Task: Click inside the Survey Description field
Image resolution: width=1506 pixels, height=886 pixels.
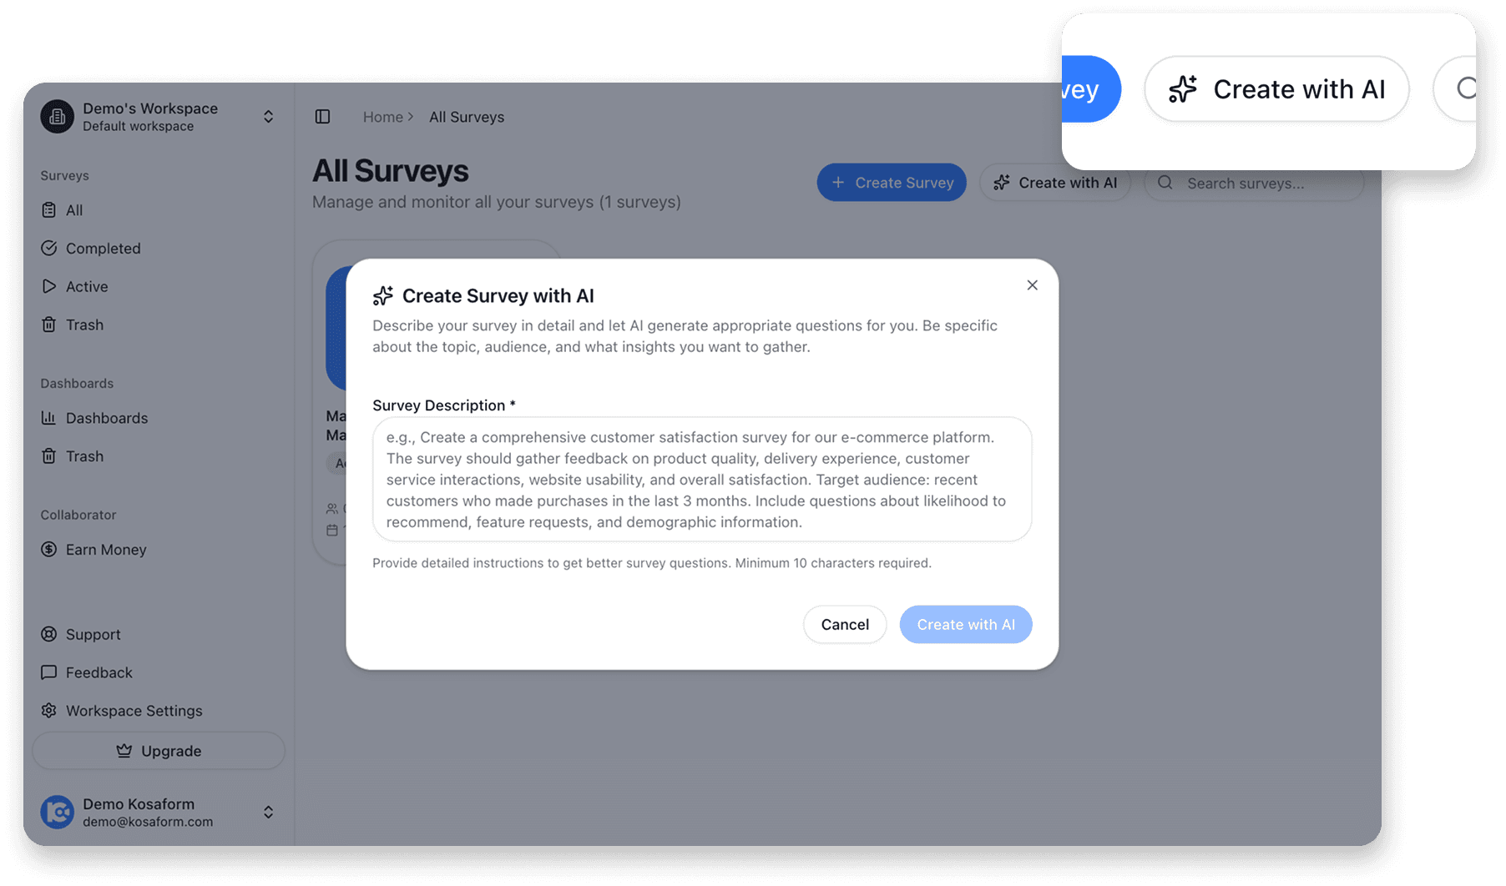Action: click(701, 479)
